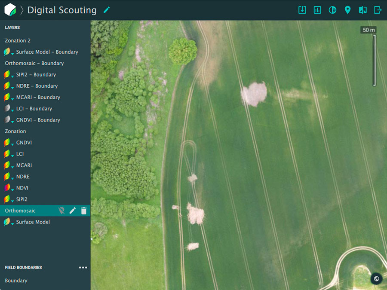Click the globe basemap button on map

[376, 278]
